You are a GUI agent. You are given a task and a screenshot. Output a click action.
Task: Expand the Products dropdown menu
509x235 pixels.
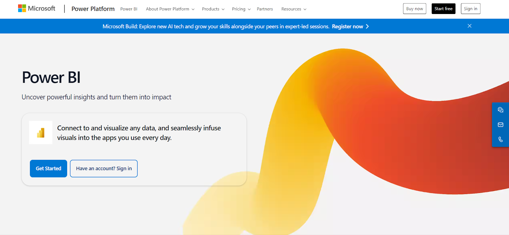213,9
